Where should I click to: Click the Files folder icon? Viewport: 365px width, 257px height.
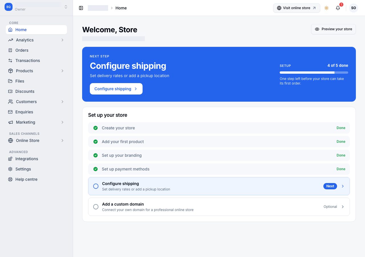point(10,81)
